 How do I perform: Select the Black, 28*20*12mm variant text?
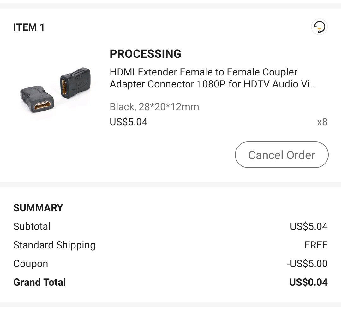click(154, 107)
